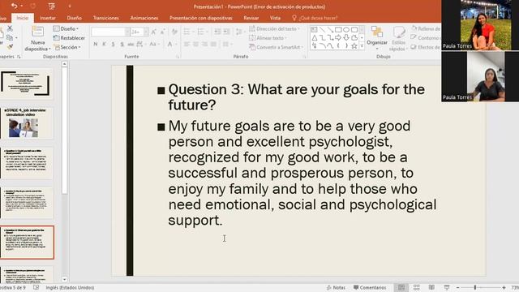Toggle justified text alignment
The height and width of the screenshot is (292, 519).
[x=213, y=44]
